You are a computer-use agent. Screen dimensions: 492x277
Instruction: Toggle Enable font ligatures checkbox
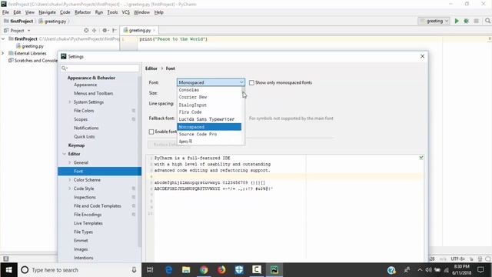(151, 132)
